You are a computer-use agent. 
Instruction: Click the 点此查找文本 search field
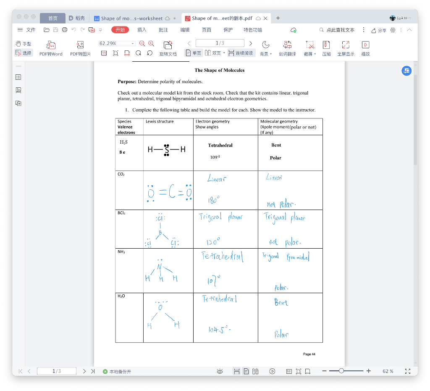click(337, 30)
